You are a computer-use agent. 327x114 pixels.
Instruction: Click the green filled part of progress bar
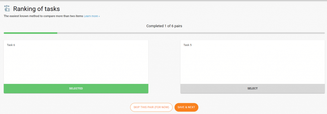[x=30, y=33]
